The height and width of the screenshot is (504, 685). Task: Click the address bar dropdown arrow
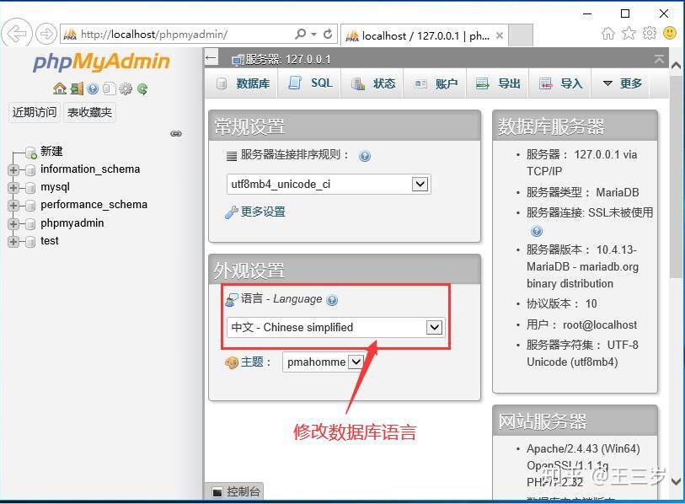tap(313, 34)
